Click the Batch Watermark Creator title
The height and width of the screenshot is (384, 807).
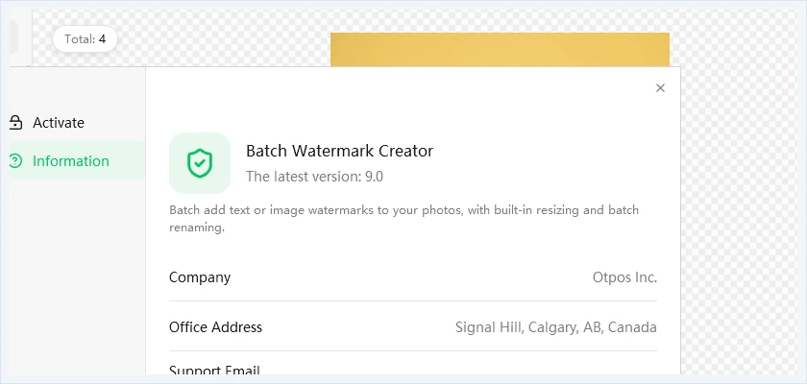tap(339, 151)
